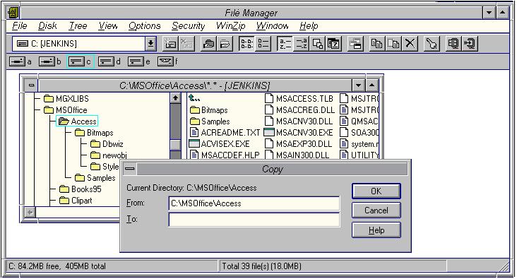Open the View menu
The height and width of the screenshot is (279, 517).
coord(108,25)
